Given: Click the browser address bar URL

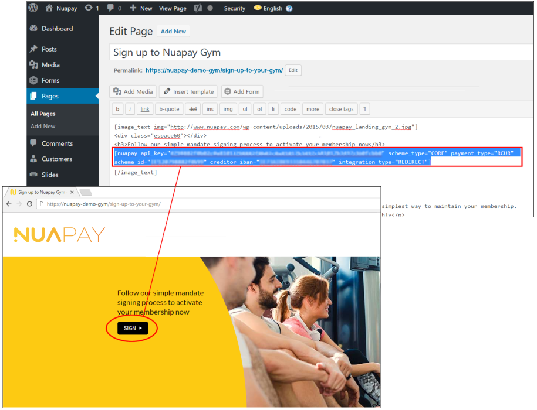Looking at the screenshot, I should (x=103, y=204).
